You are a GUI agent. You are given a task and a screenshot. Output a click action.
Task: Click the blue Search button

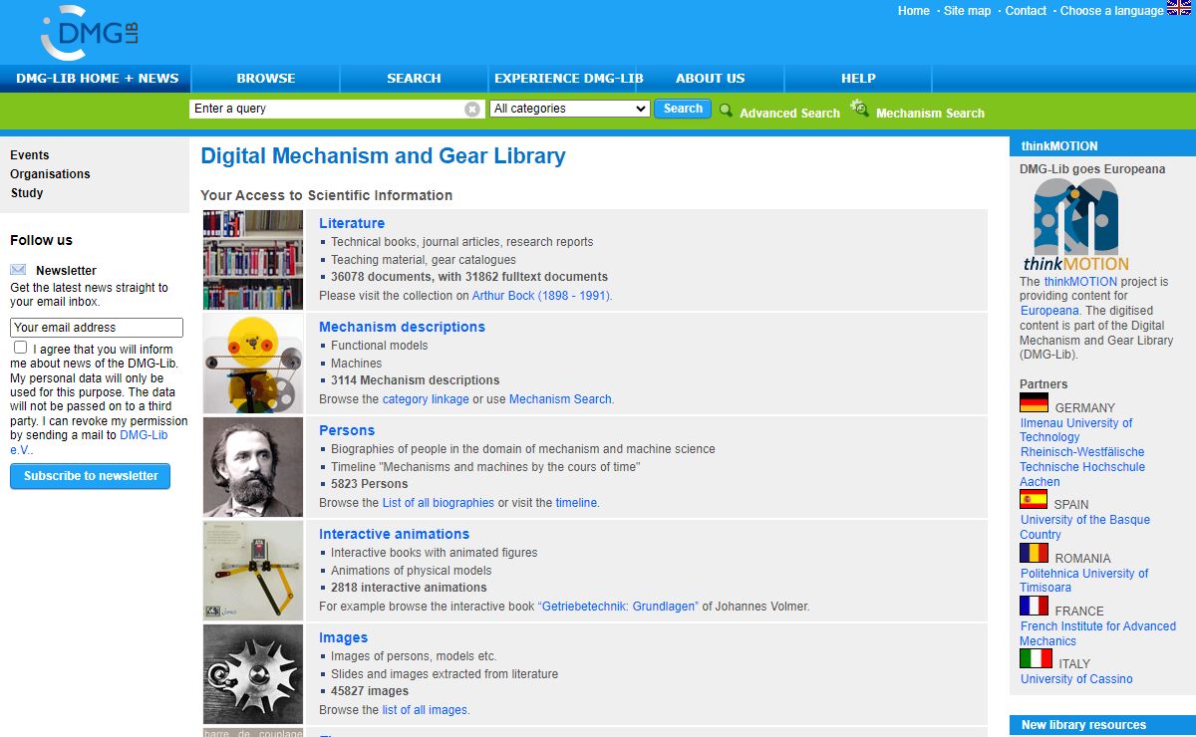(x=683, y=109)
